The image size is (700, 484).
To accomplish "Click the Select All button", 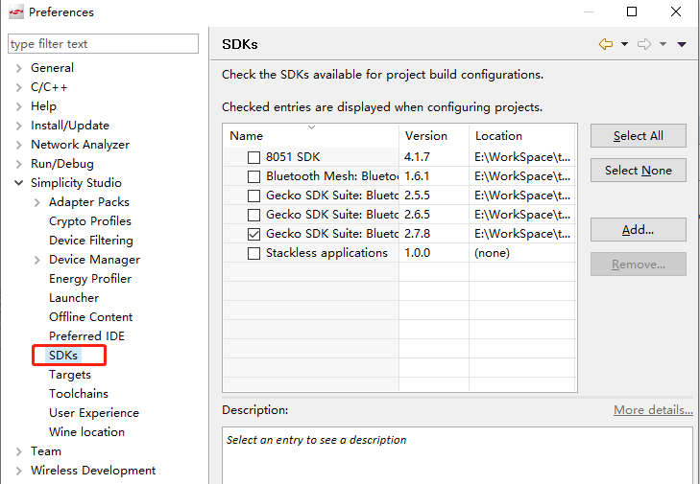I will [638, 135].
